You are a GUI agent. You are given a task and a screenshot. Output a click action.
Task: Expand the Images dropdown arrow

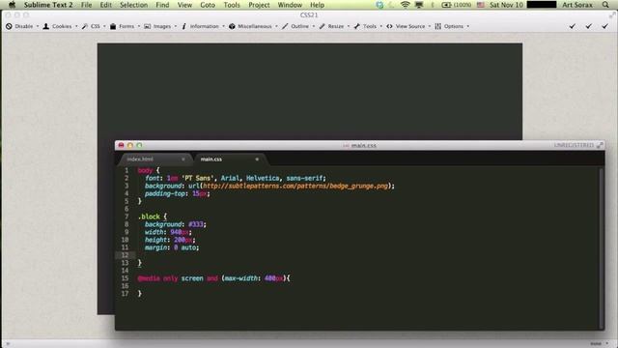tap(176, 26)
